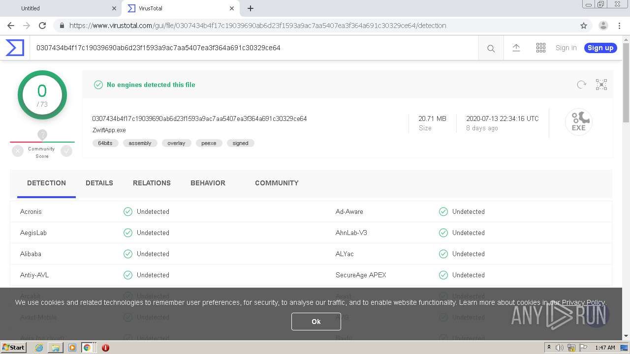Open the COMMUNITY tab
The width and height of the screenshot is (630, 354).
pyautogui.click(x=277, y=183)
